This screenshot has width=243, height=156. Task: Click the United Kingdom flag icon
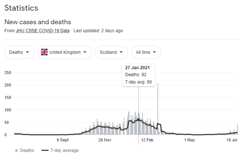tap(44, 52)
